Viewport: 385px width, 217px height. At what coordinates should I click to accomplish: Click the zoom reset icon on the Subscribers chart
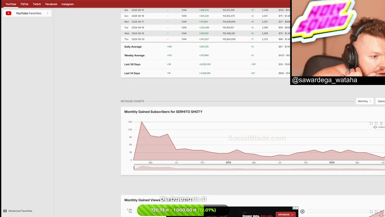pos(376,123)
